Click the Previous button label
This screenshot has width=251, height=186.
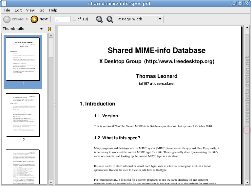(x=20, y=19)
